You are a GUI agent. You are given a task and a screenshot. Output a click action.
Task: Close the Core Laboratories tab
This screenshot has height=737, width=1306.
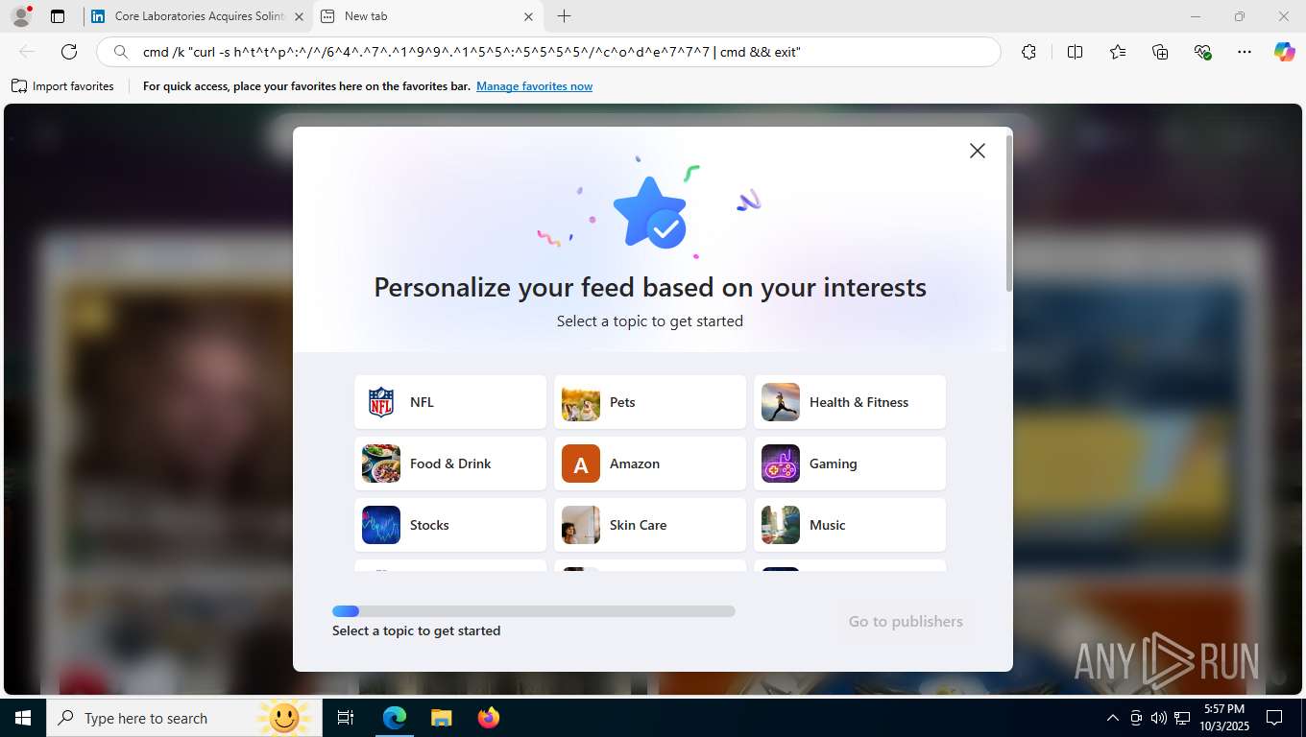(299, 16)
